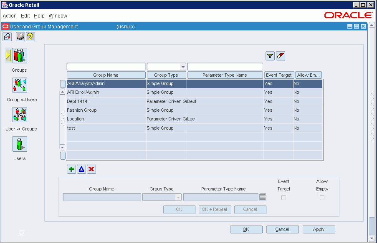
Task: Open help via question mark icon
Action: click(30, 37)
